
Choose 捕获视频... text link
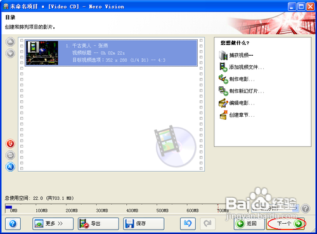pos(241,55)
